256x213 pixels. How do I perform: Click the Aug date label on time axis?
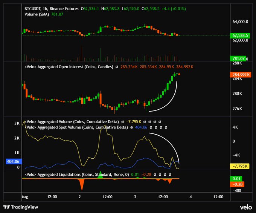25,197
